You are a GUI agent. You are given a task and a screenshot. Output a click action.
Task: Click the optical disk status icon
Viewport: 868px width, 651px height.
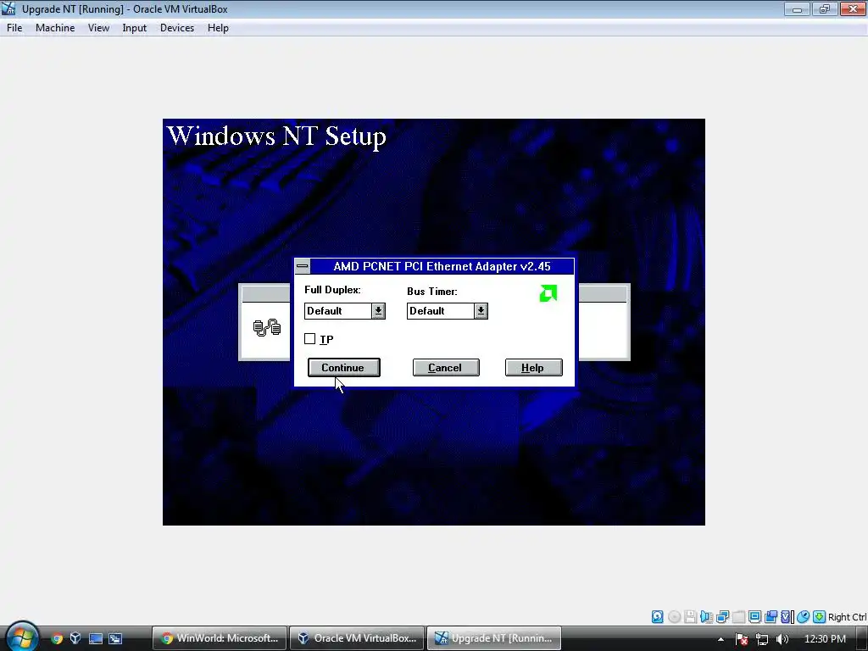tap(674, 617)
